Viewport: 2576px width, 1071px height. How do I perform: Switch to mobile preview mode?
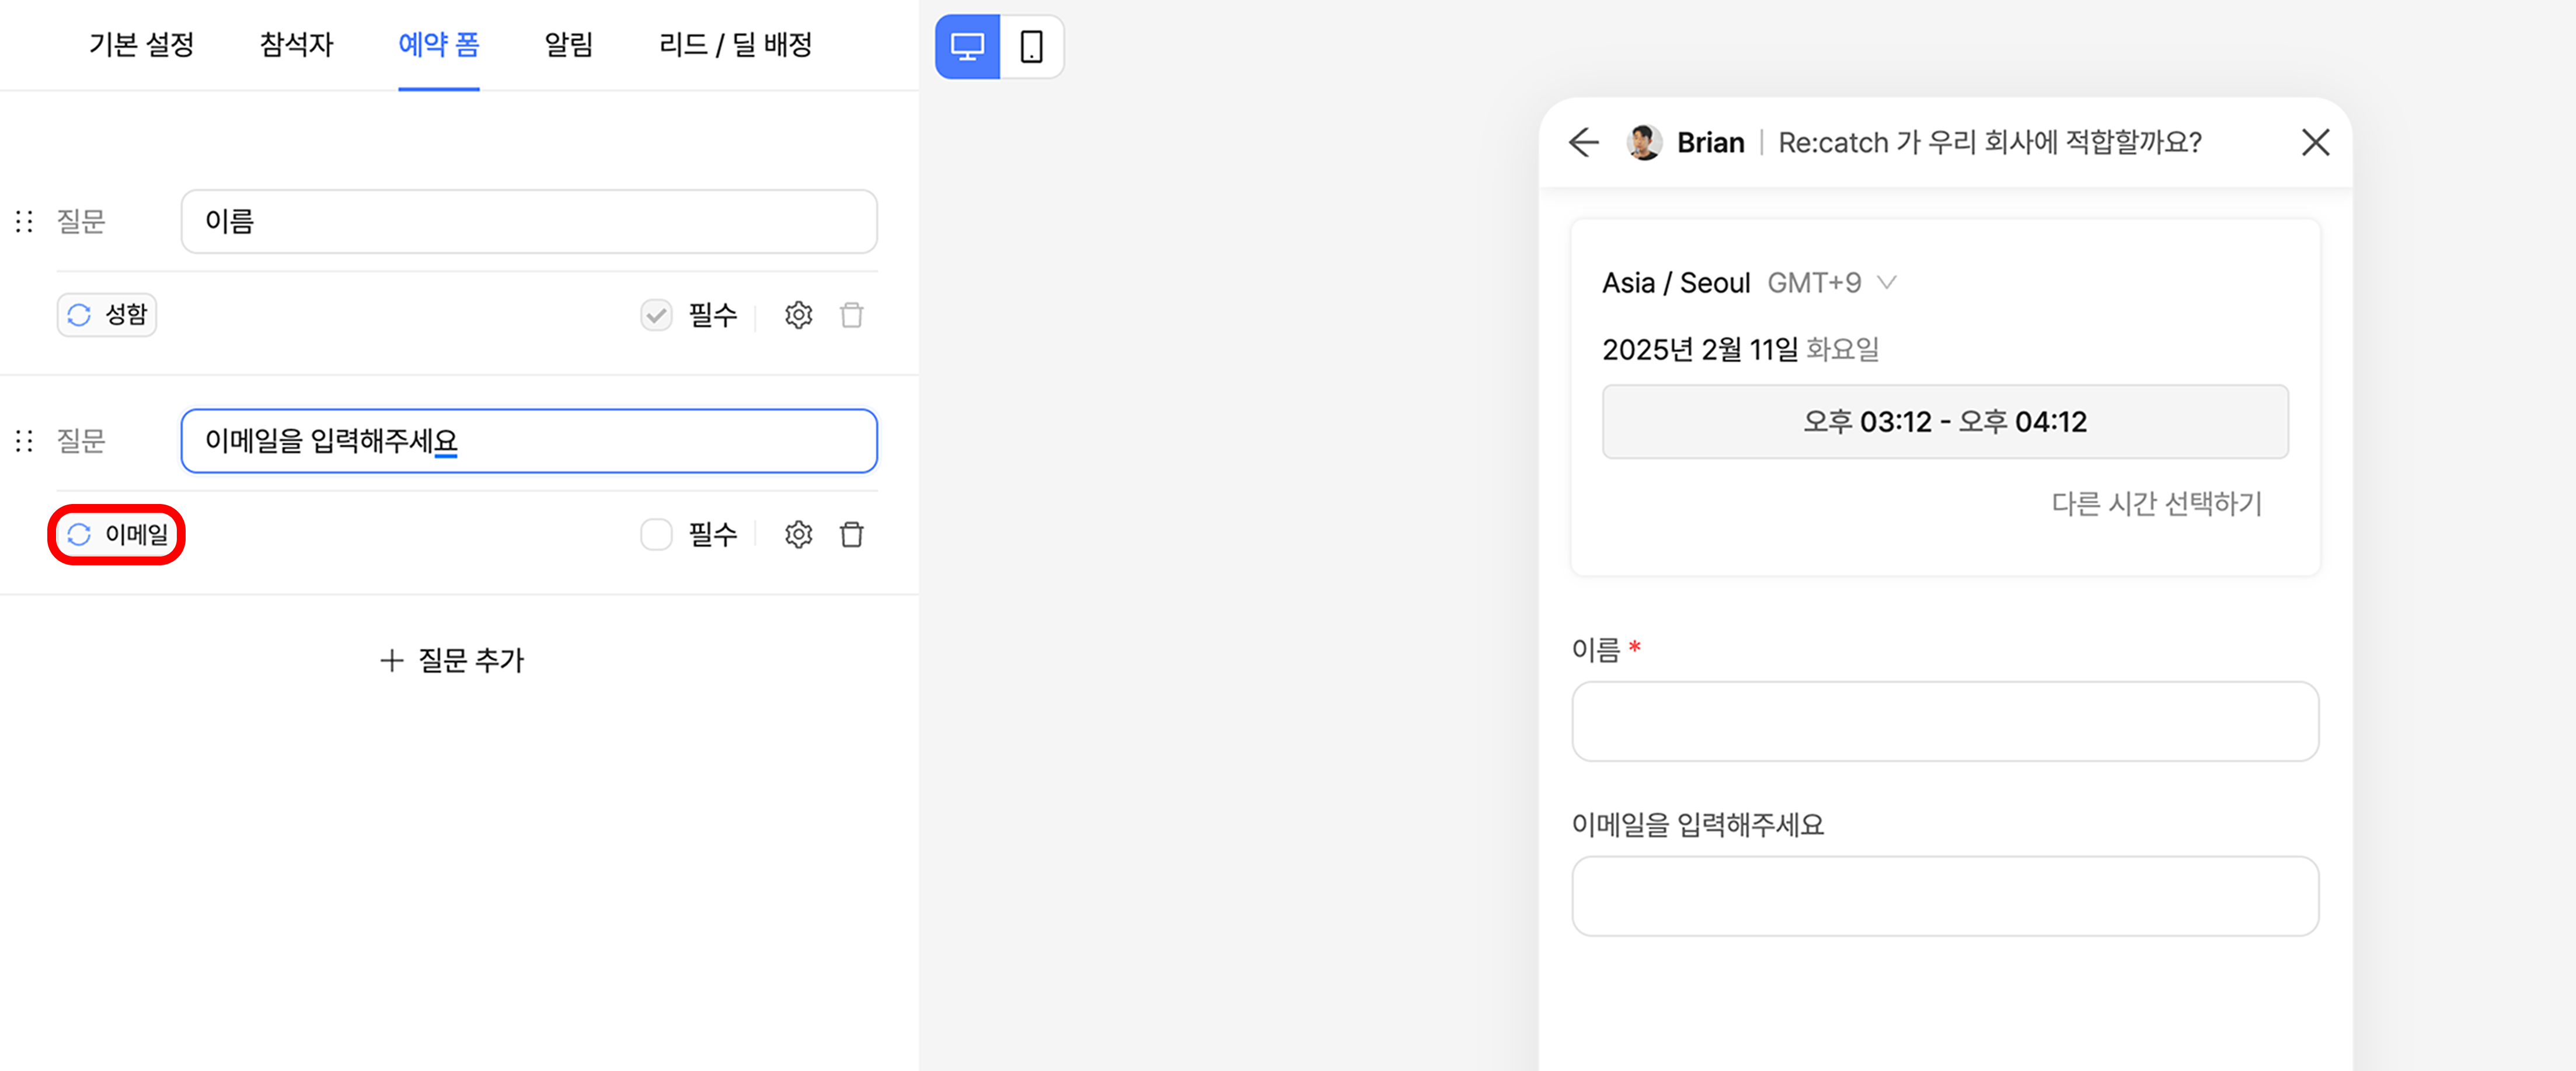[x=1031, y=46]
